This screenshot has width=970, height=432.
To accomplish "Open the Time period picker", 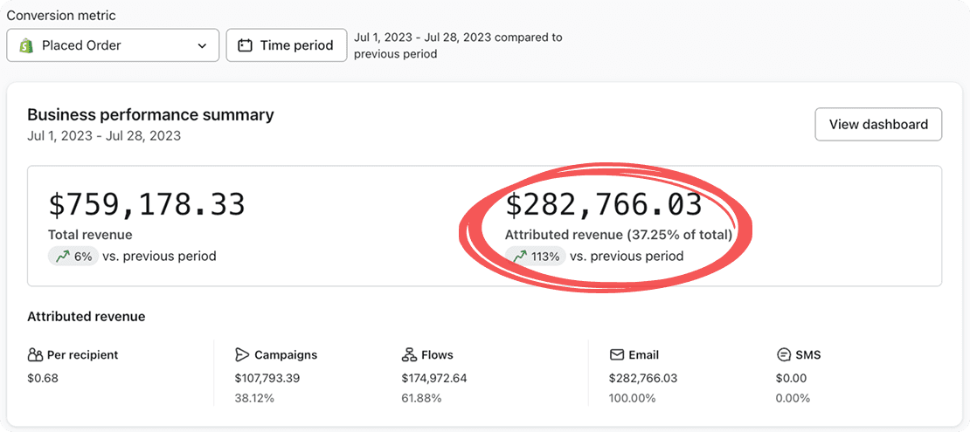I will coord(287,45).
